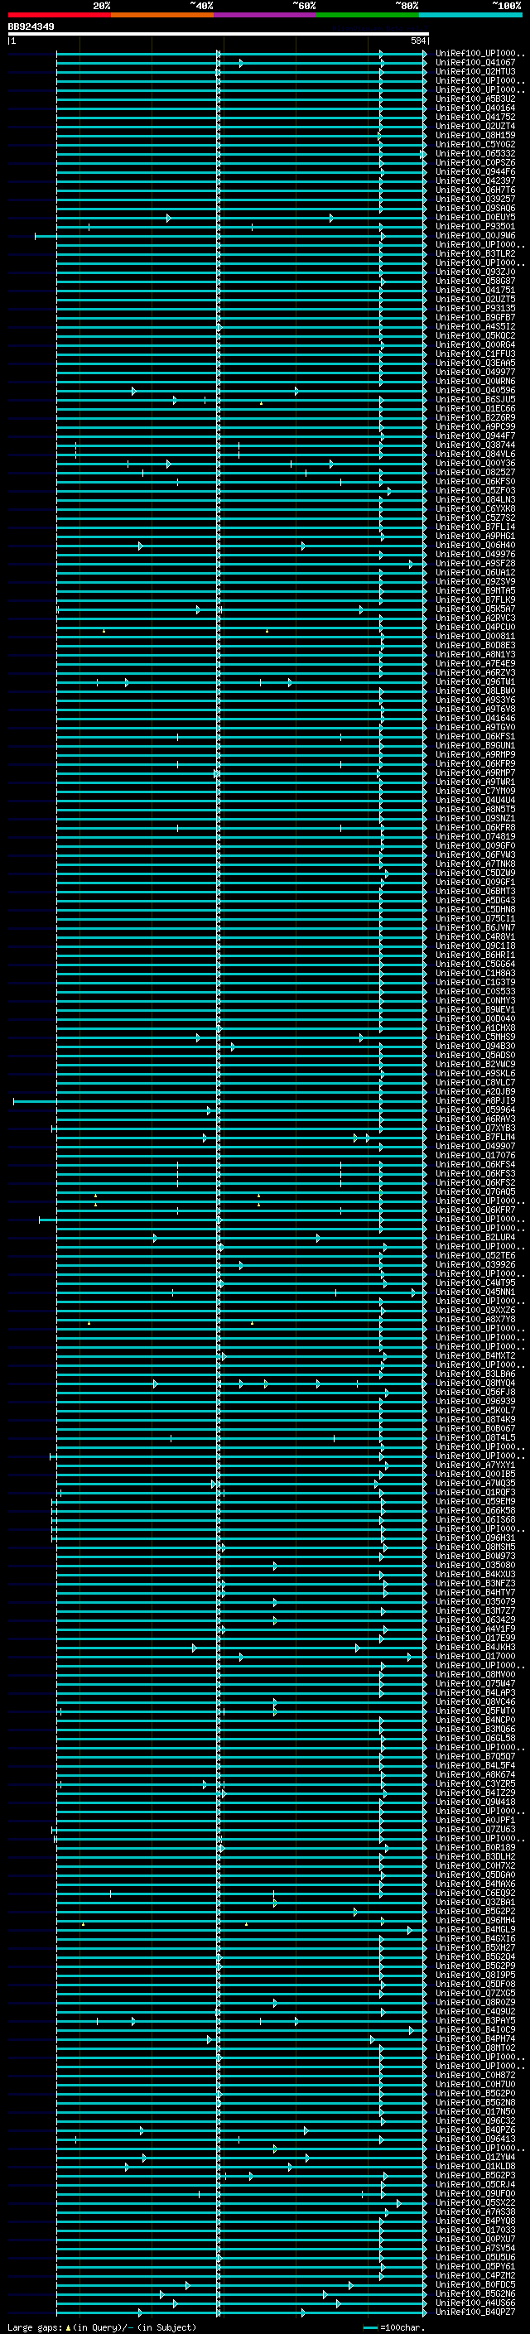Click the orange ~40% identity color bar
Image resolution: width=530 pixels, height=2334 pixels.
point(162,15)
